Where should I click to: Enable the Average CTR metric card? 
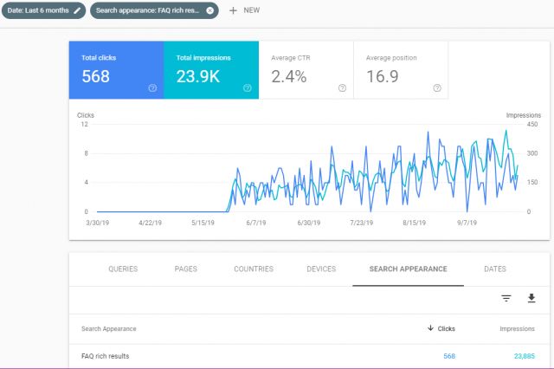point(306,70)
